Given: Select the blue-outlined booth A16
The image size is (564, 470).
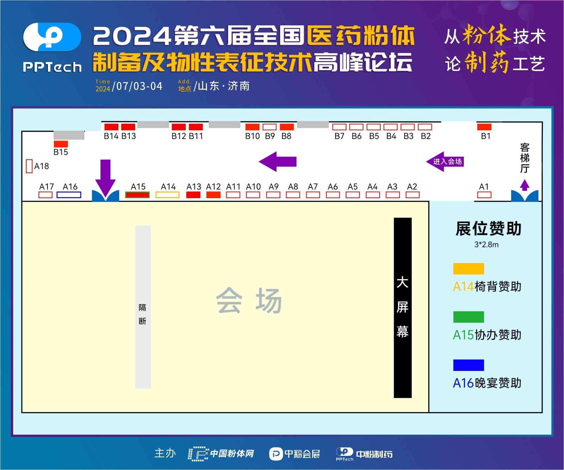Looking at the screenshot, I should point(69,195).
